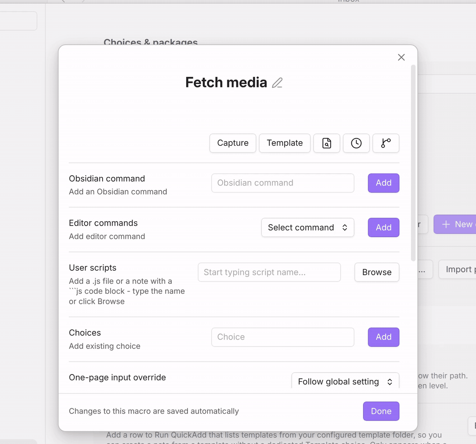Click the clock wait icon button

[356, 143]
